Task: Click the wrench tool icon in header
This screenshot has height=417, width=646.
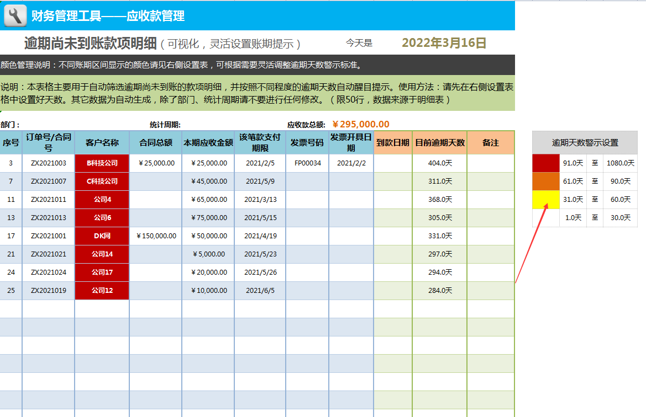Action: click(15, 15)
